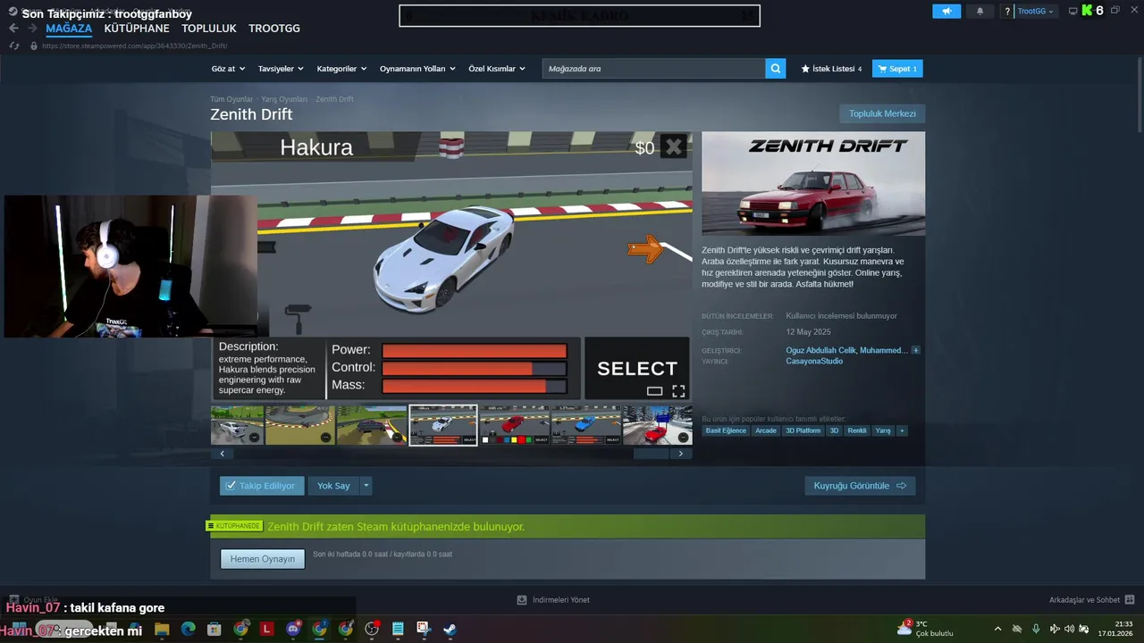Click Topluluk Merkezi button
1144x643 pixels.
point(882,113)
